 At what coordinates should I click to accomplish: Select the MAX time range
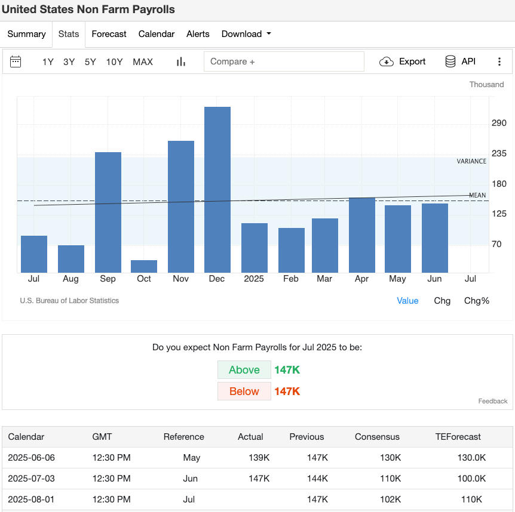coord(143,61)
